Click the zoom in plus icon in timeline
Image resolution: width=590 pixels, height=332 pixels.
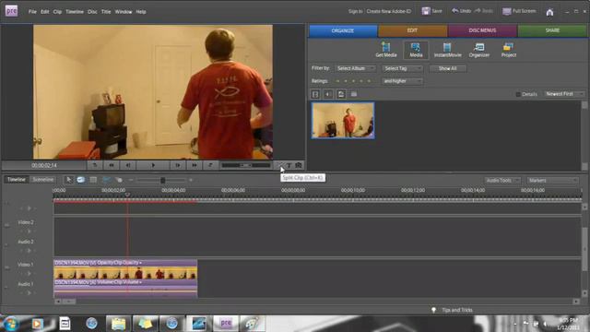click(x=191, y=181)
